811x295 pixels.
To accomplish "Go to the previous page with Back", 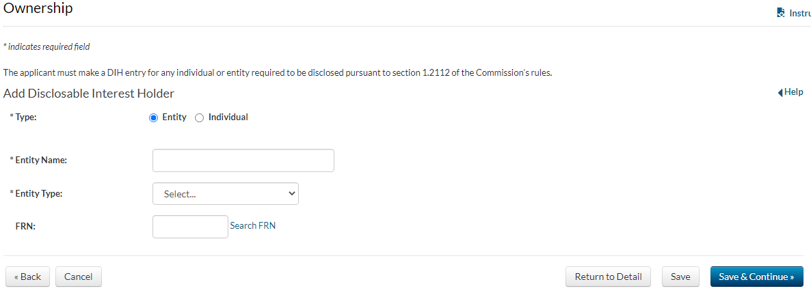I will [27, 277].
